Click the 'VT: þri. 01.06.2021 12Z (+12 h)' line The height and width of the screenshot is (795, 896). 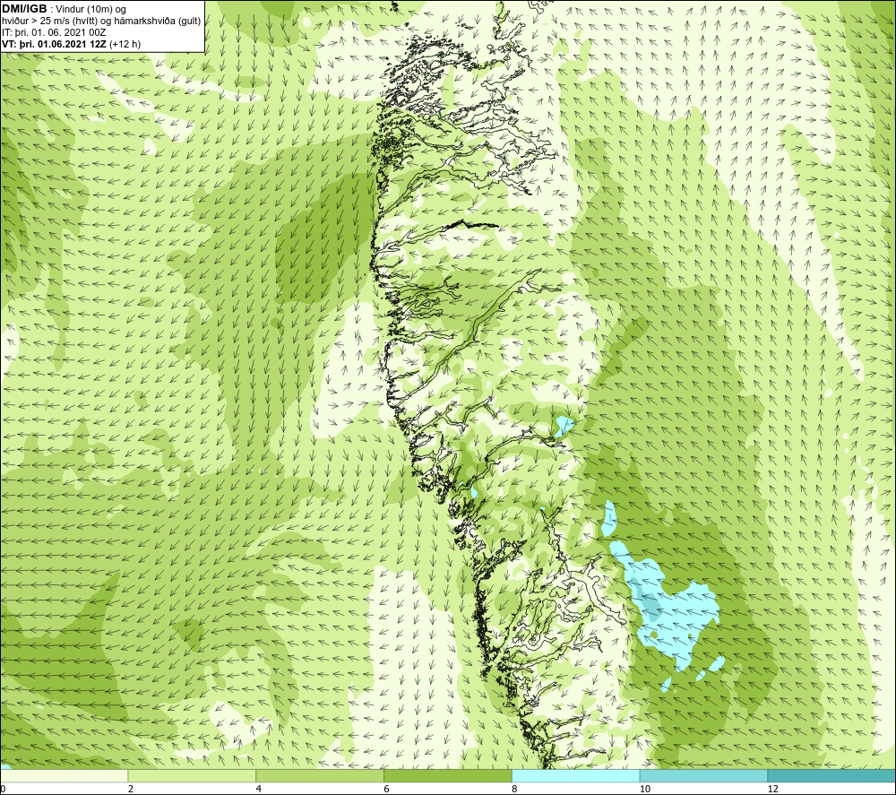point(71,43)
